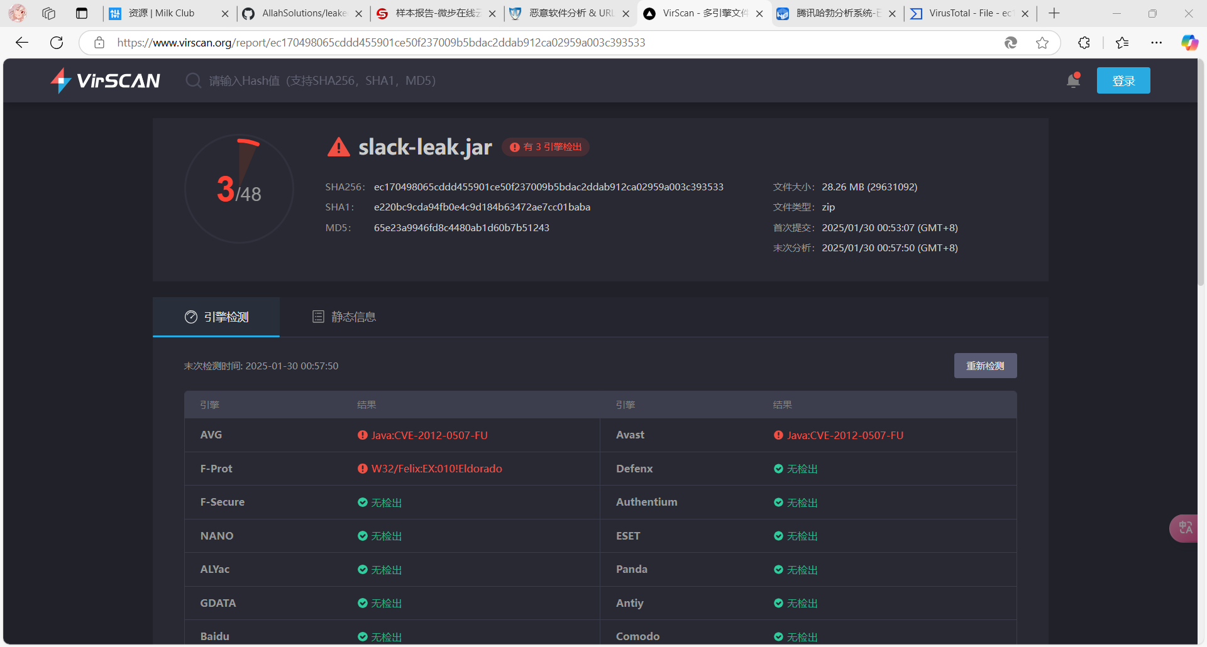The height and width of the screenshot is (647, 1207).
Task: Open a new tab with the plus icon
Action: click(x=1054, y=13)
